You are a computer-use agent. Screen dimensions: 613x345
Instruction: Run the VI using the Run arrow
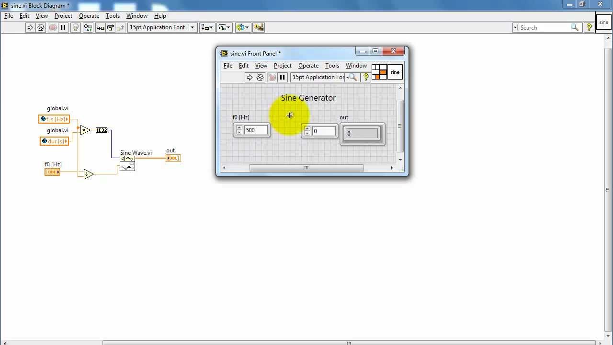click(30, 27)
